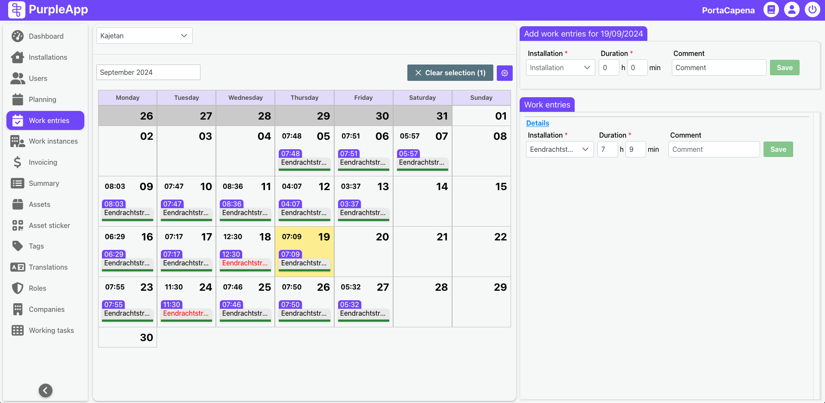Open calendar settings gear button
Image resolution: width=825 pixels, height=403 pixels.
pos(505,73)
